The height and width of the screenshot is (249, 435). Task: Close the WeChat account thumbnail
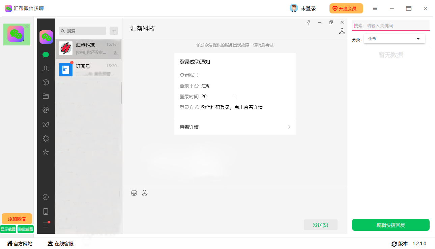pyautogui.click(x=27, y=27)
